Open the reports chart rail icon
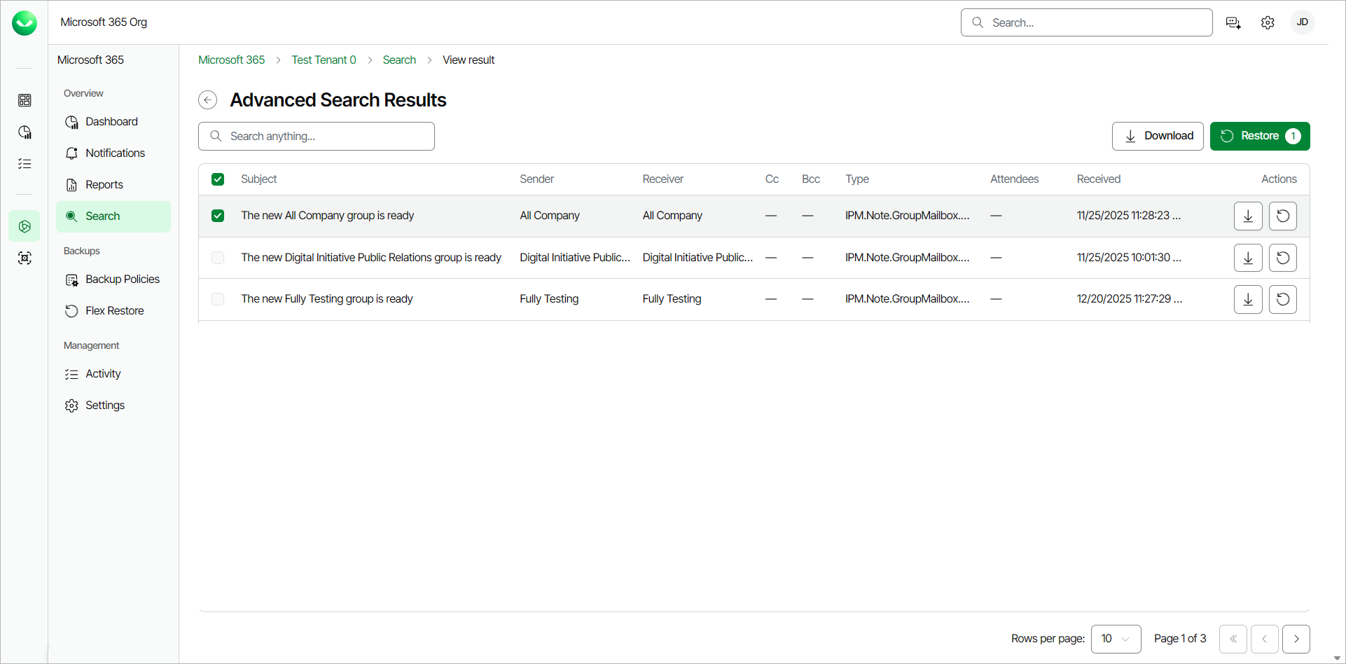1346x664 pixels. pyautogui.click(x=25, y=132)
